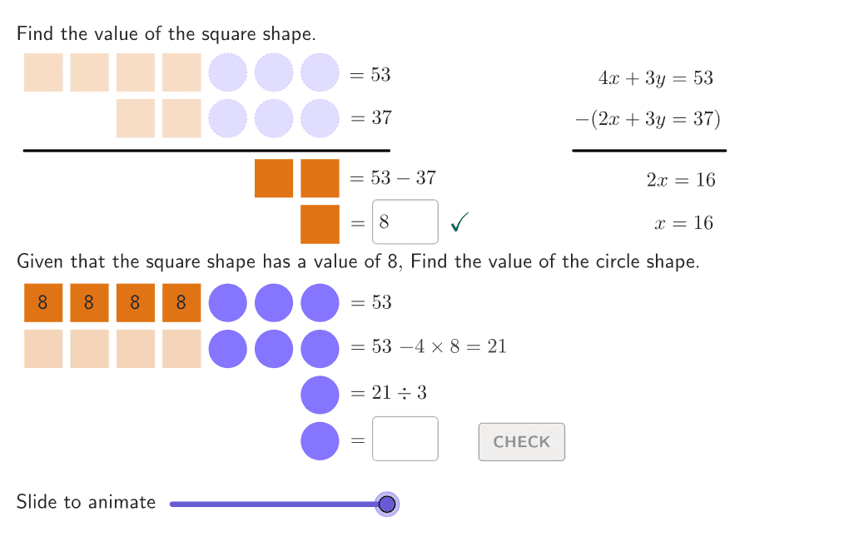Image resolution: width=859 pixels, height=537 pixels.
Task: Click the CHECK button
Action: pos(521,442)
